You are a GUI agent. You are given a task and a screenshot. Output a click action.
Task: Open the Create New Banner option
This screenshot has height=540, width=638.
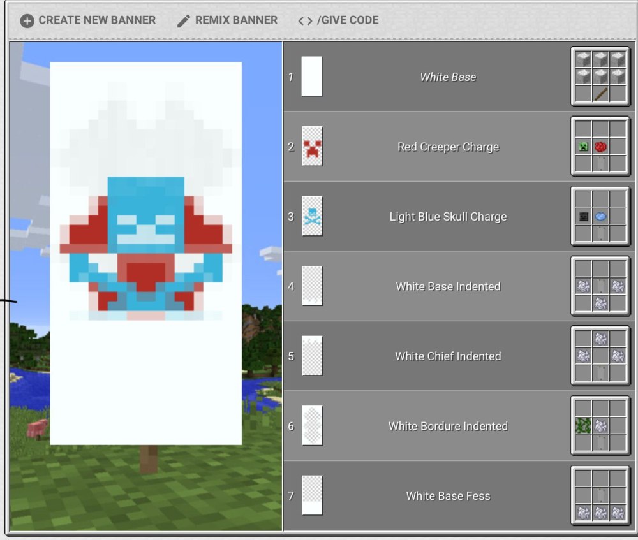96,20
